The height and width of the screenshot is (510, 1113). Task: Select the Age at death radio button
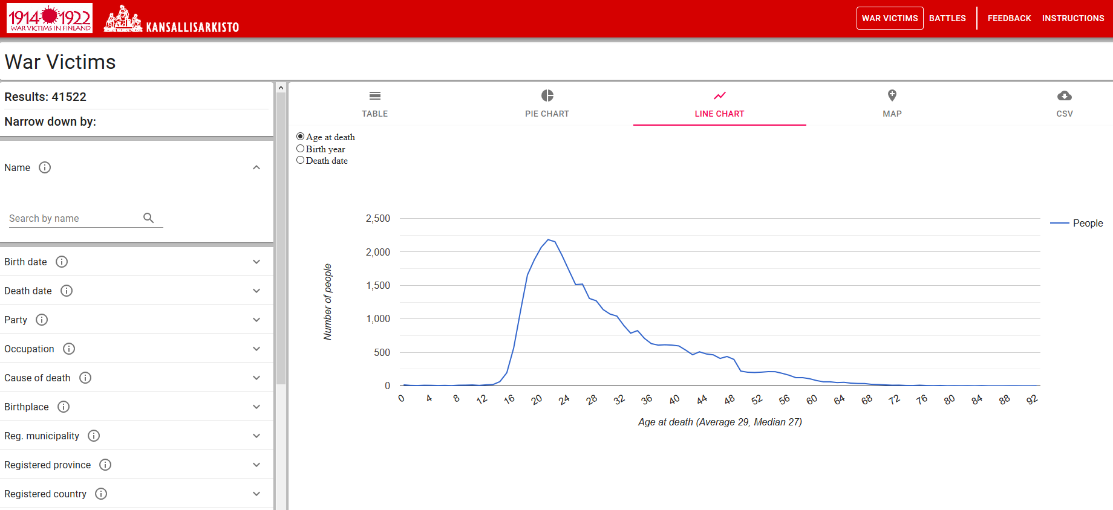point(301,137)
